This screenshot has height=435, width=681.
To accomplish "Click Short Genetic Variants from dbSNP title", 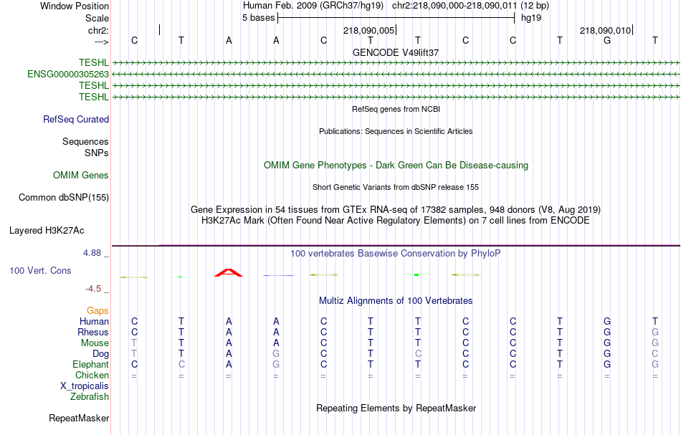I will [396, 187].
